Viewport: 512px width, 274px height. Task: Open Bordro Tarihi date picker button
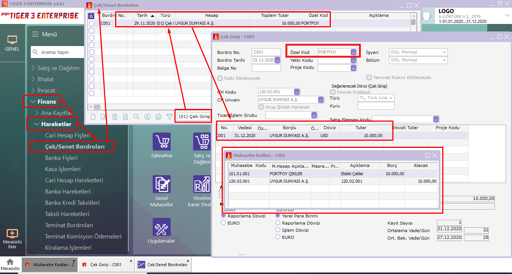278,60
